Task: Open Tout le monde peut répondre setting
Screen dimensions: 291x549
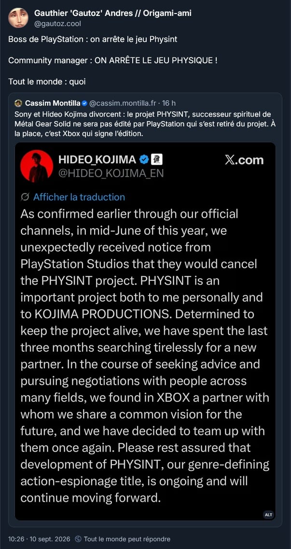Action: (x=127, y=539)
